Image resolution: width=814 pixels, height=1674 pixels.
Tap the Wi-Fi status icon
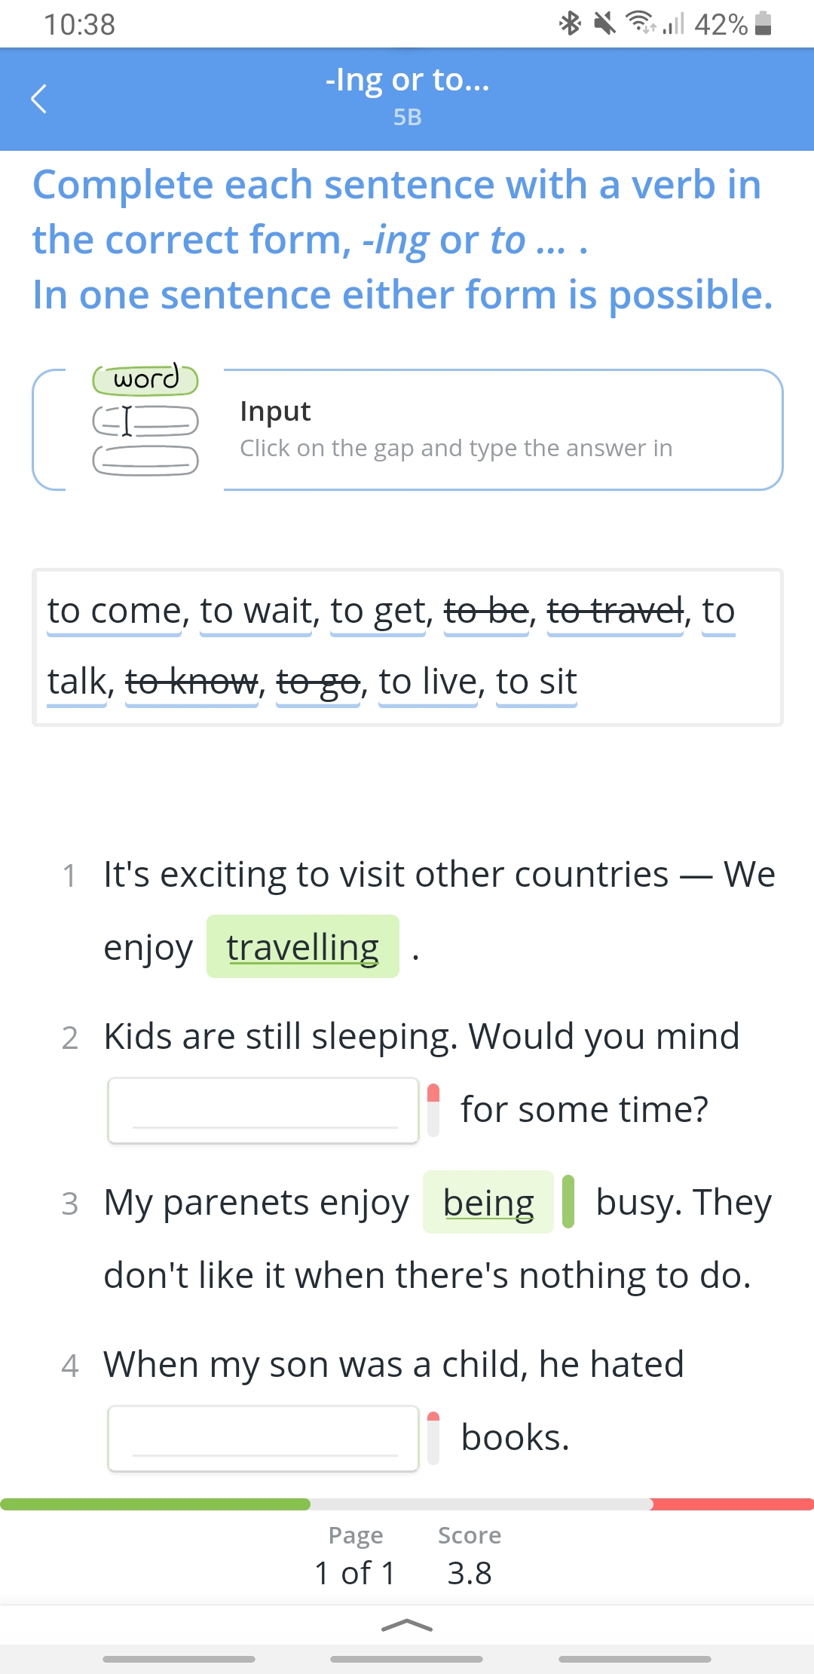click(641, 23)
